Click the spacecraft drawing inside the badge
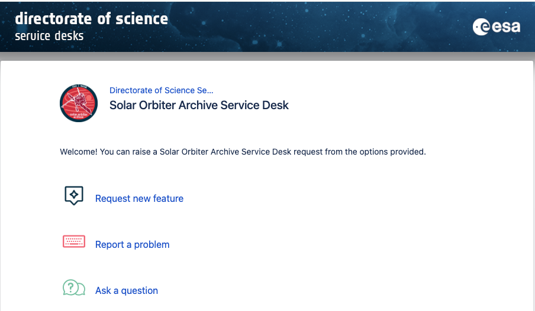This screenshot has width=535, height=311. point(79,100)
